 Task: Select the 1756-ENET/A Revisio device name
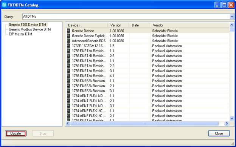click(89, 51)
